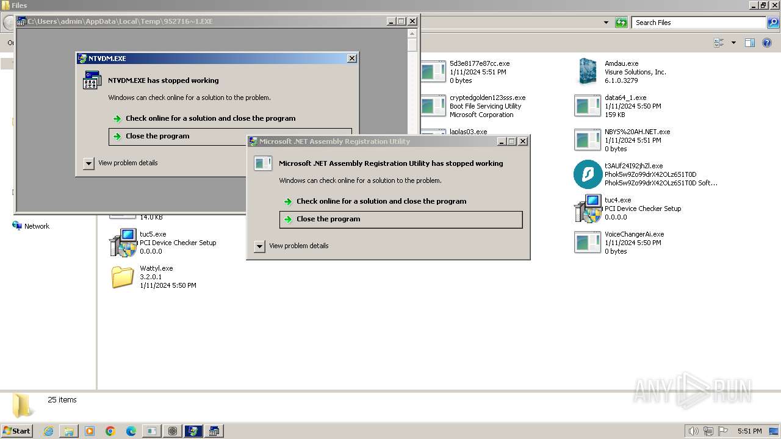The height and width of the screenshot is (439, 781).
Task: Open Explorer help button
Action: pyautogui.click(x=767, y=43)
